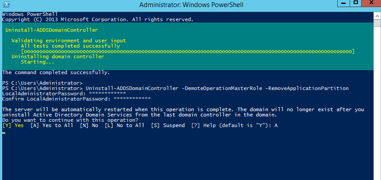Click the highlighted '[Y] Yes' option

(x=13, y=125)
